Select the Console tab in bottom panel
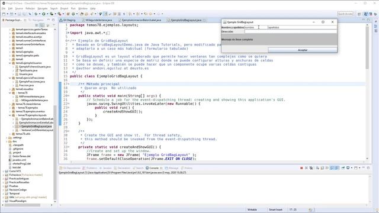Image resolution: width=379 pixels, height=213 pixels. 154,168
